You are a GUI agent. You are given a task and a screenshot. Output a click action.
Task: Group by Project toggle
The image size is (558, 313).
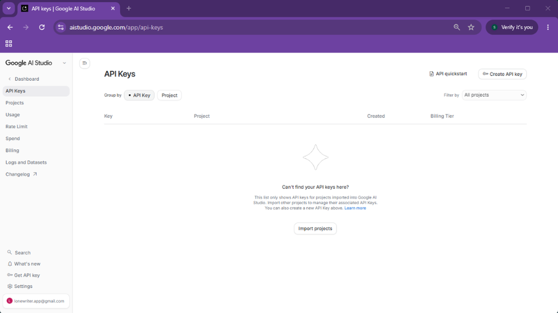click(170, 95)
